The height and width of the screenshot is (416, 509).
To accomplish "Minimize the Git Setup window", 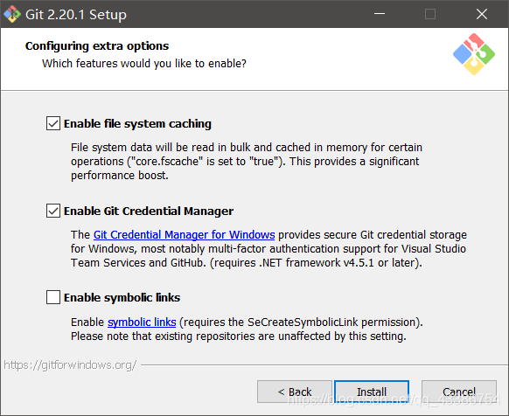I will point(380,14).
